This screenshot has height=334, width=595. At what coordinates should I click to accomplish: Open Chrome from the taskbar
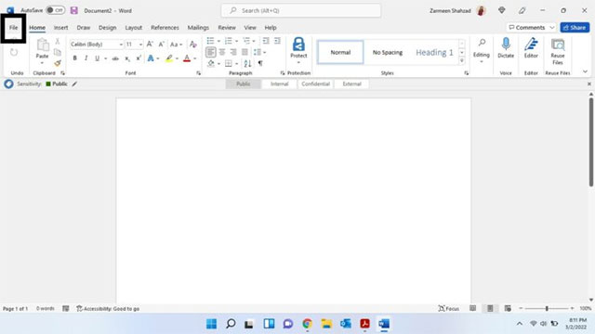[x=308, y=324]
